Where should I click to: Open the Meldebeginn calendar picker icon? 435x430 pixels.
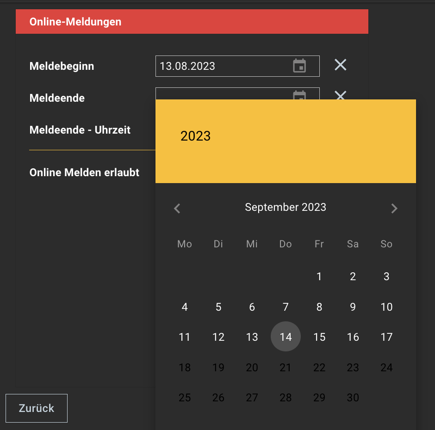pos(299,66)
